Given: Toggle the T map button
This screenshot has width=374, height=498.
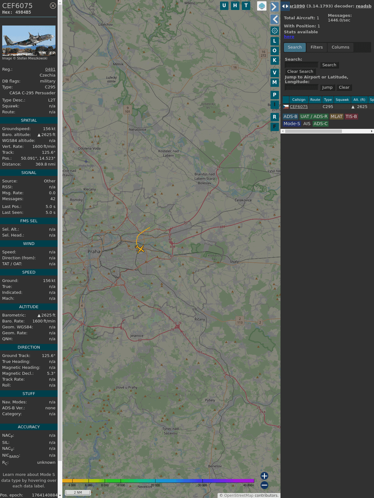Looking at the screenshot, I should tap(246, 6).
